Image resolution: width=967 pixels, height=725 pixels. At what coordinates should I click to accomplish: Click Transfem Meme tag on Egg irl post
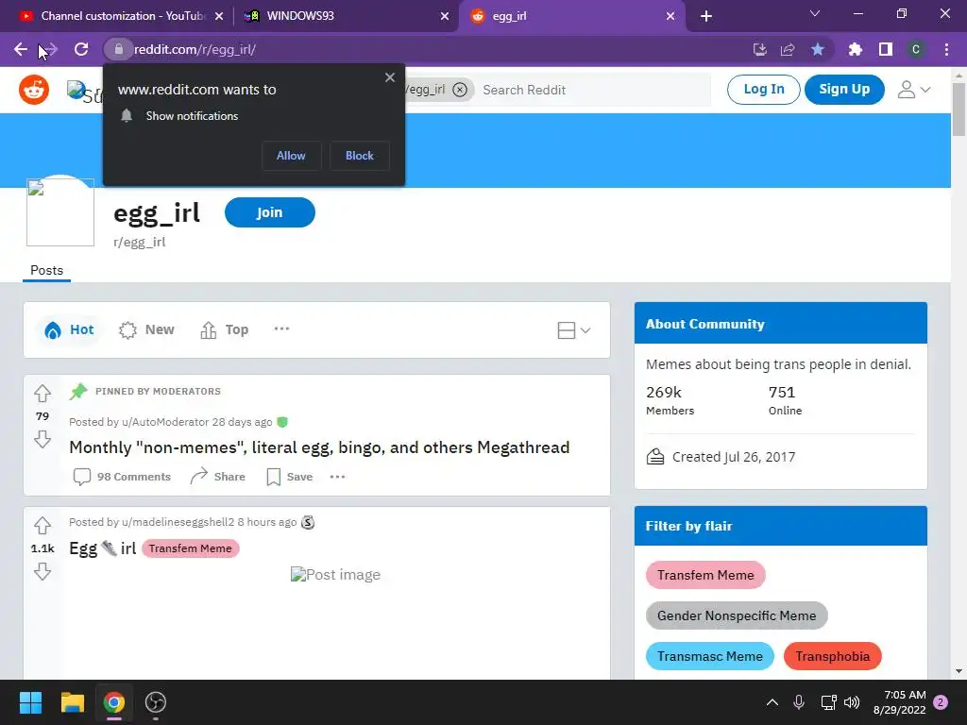190,548
